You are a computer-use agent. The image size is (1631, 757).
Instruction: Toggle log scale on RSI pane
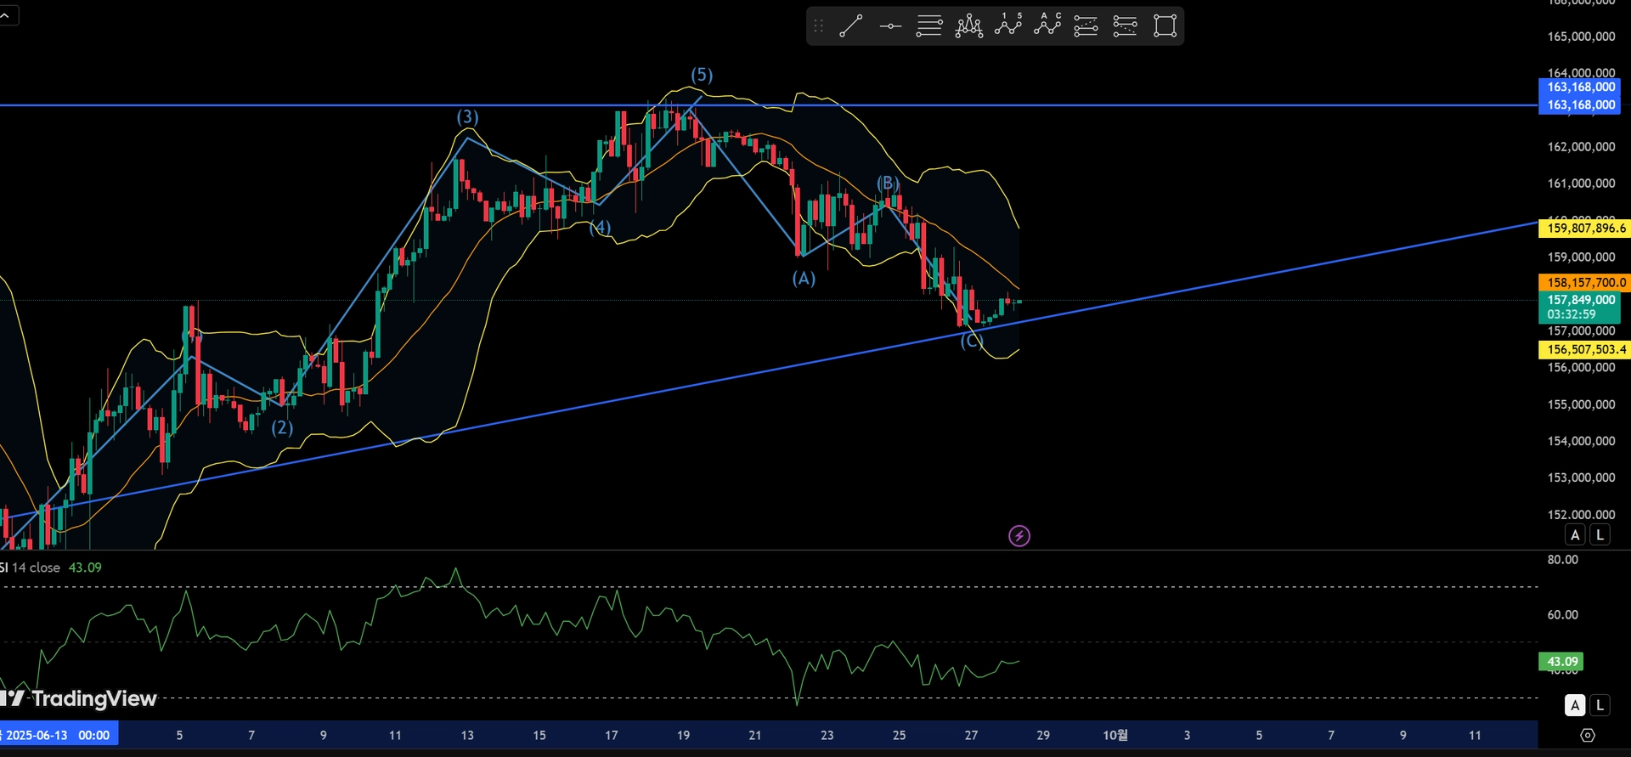point(1600,705)
